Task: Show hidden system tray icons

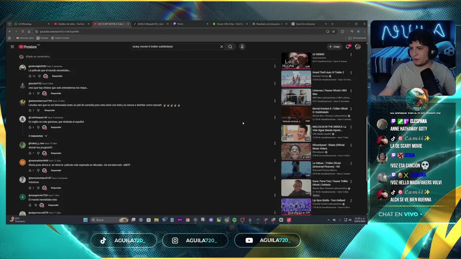Action: pos(328,220)
